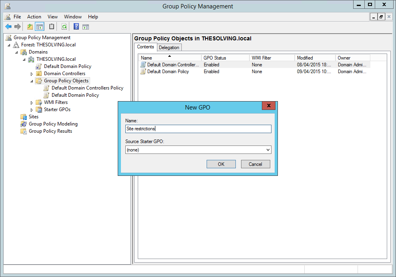Select the Contents tab
The height and width of the screenshot is (277, 396).
tap(145, 47)
